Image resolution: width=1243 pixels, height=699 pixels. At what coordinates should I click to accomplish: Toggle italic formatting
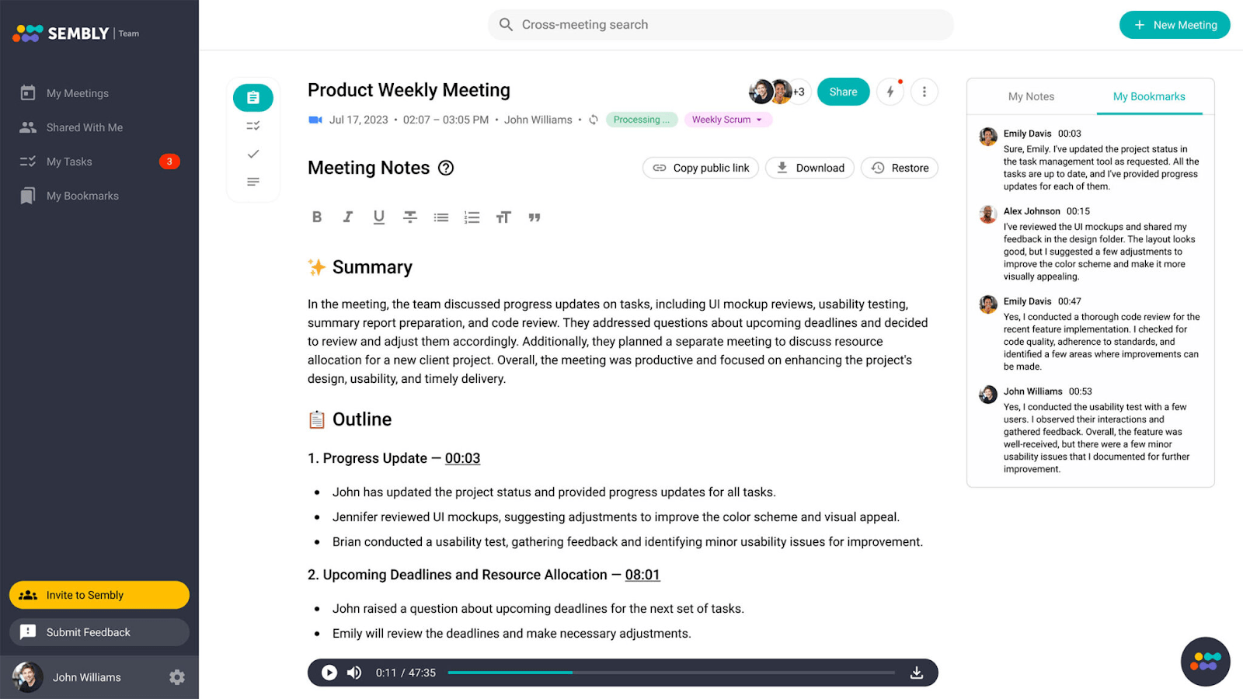tap(347, 217)
